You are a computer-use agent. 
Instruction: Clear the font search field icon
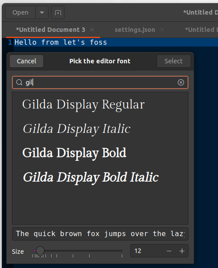click(180, 82)
